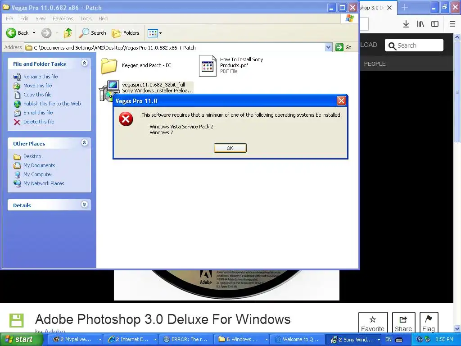Click the browser downloads arrow icon
This screenshot has height=346, width=461.
(406, 24)
